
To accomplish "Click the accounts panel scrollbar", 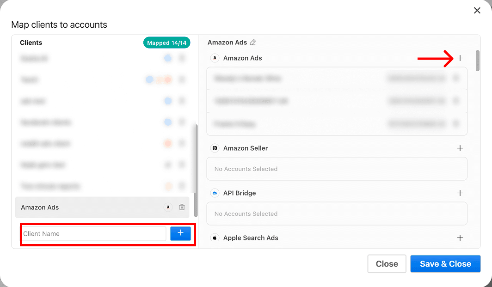I will (478, 61).
